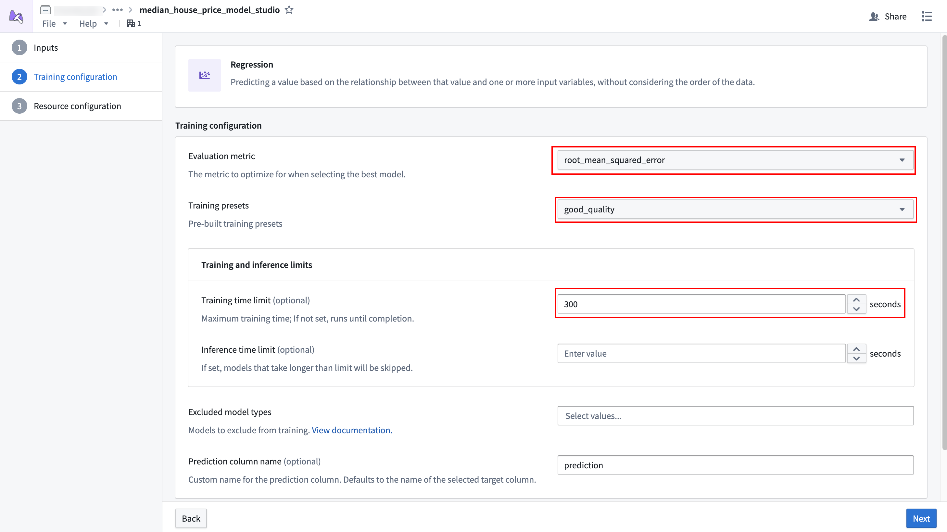This screenshot has width=947, height=532.
Task: Click the Prediction column name field
Action: pyautogui.click(x=735, y=465)
